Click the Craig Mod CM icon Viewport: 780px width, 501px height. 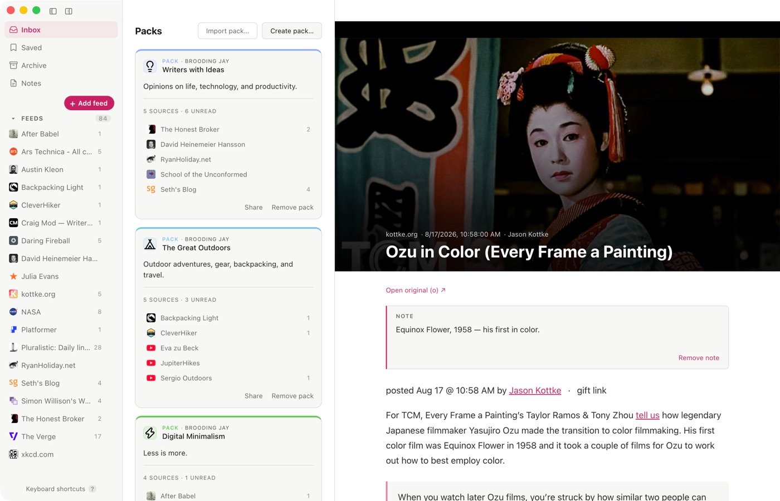click(x=13, y=223)
